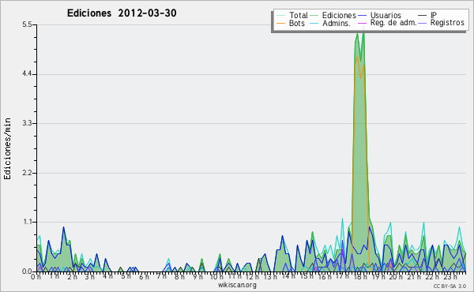Image resolution: width=474 pixels, height=292 pixels.
Task: Click the 23 h x-axis tick label
Action: pos(450,277)
